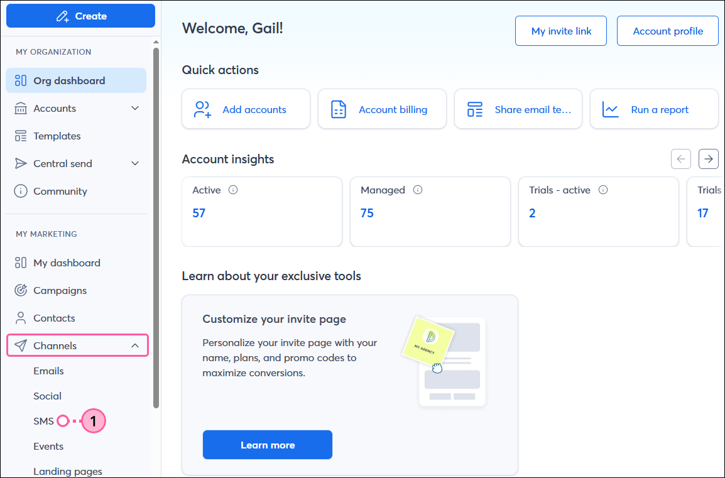Select the Contacts person icon
Image resolution: width=725 pixels, height=478 pixels.
tap(21, 318)
